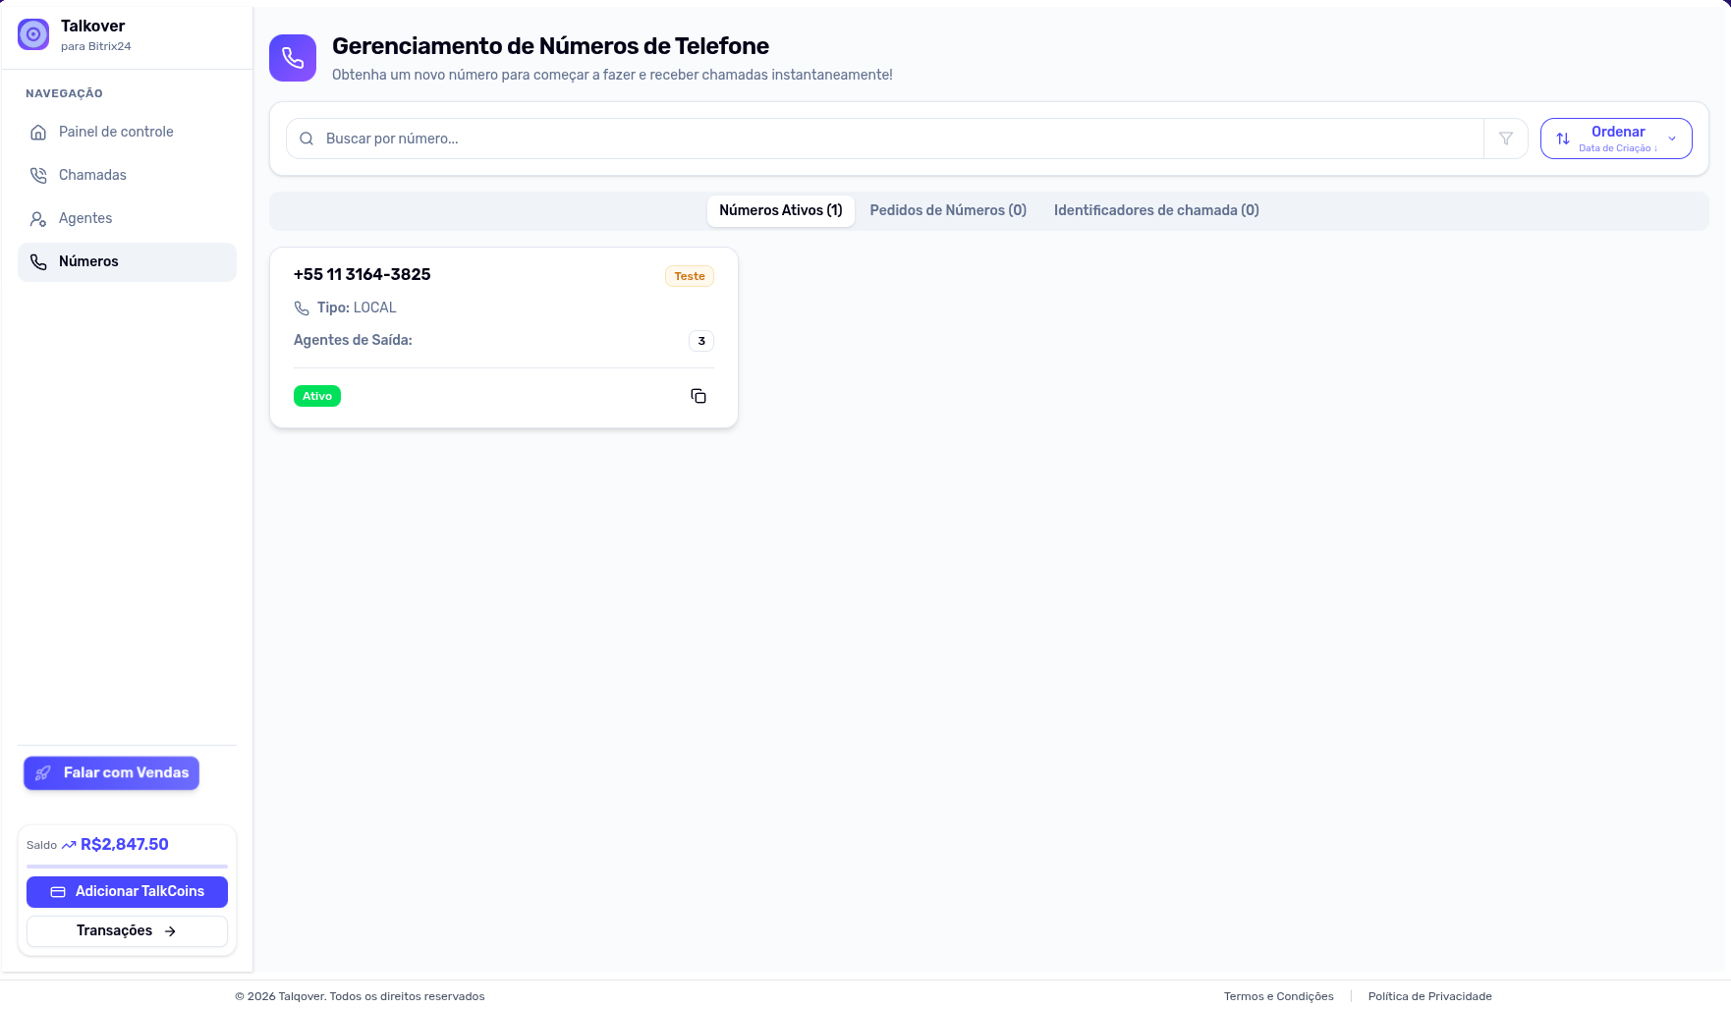The width and height of the screenshot is (1731, 1009).
Task: Click the rocket icon in Falar com Vendas
Action: click(x=43, y=773)
